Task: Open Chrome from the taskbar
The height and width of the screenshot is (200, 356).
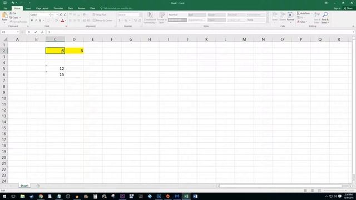Action: coord(41,196)
